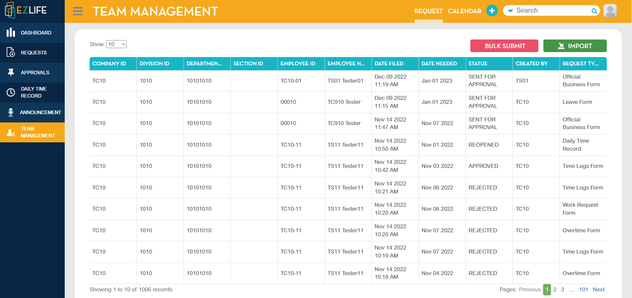This screenshot has width=632, height=298.
Task: Jump to page 101
Action: click(584, 289)
